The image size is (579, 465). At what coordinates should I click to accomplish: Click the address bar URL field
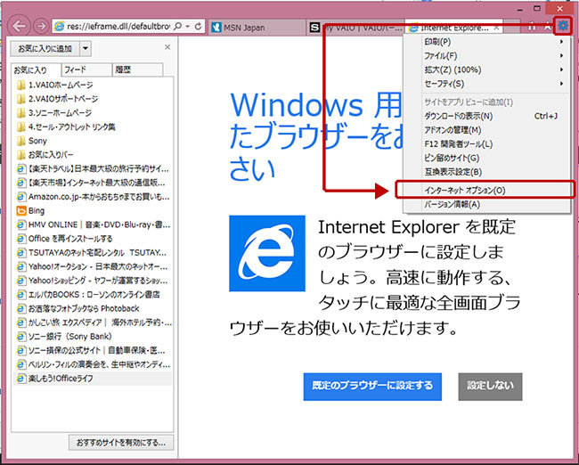118,26
